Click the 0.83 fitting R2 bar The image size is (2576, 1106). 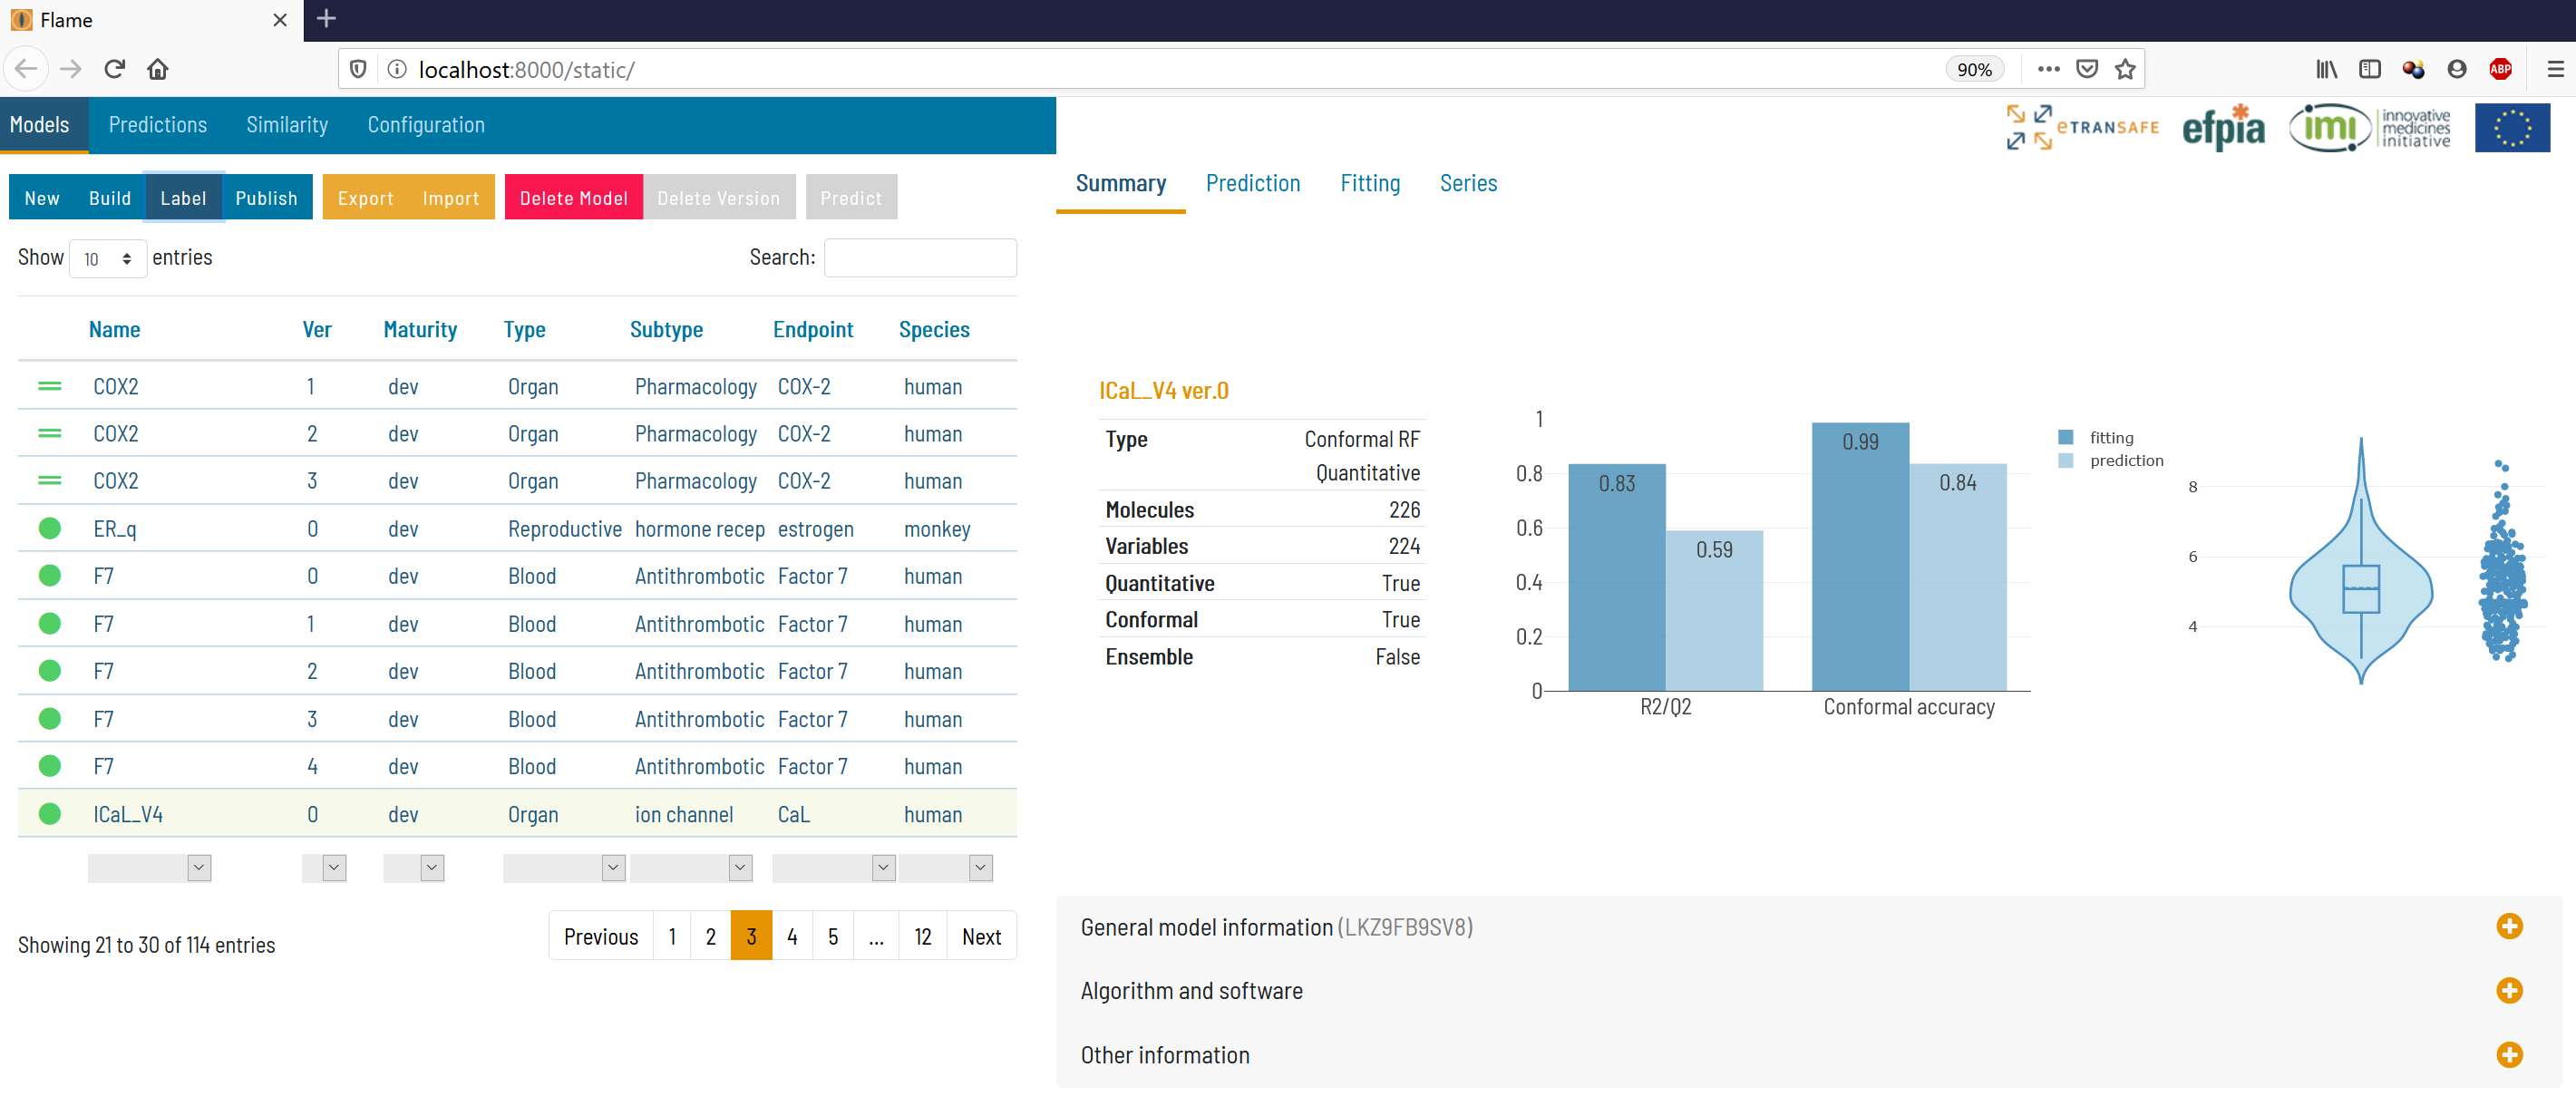coord(1616,577)
